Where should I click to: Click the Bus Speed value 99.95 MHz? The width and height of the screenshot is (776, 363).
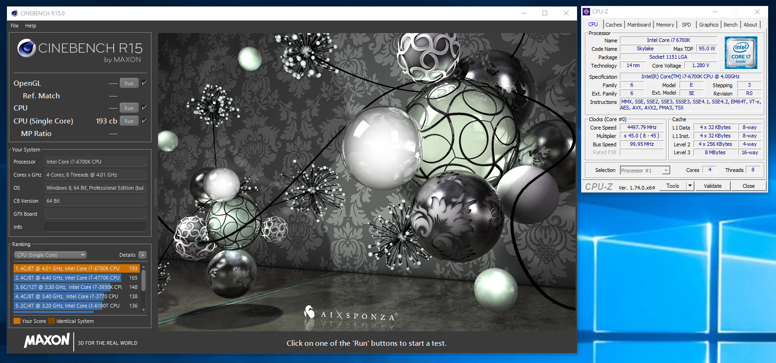[x=642, y=144]
